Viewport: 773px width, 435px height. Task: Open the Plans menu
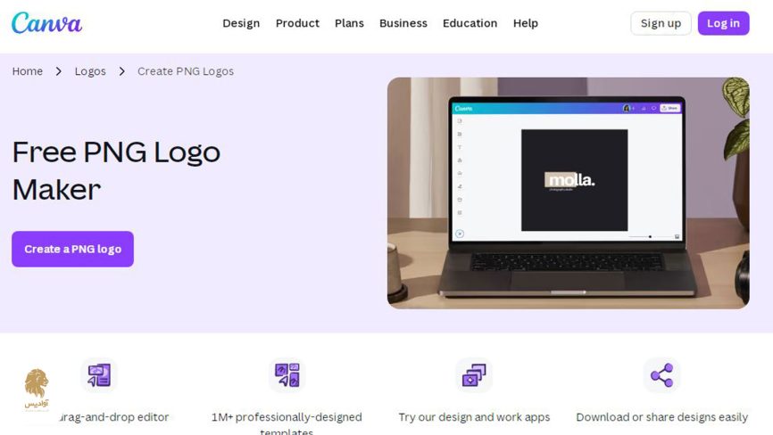pyautogui.click(x=349, y=23)
